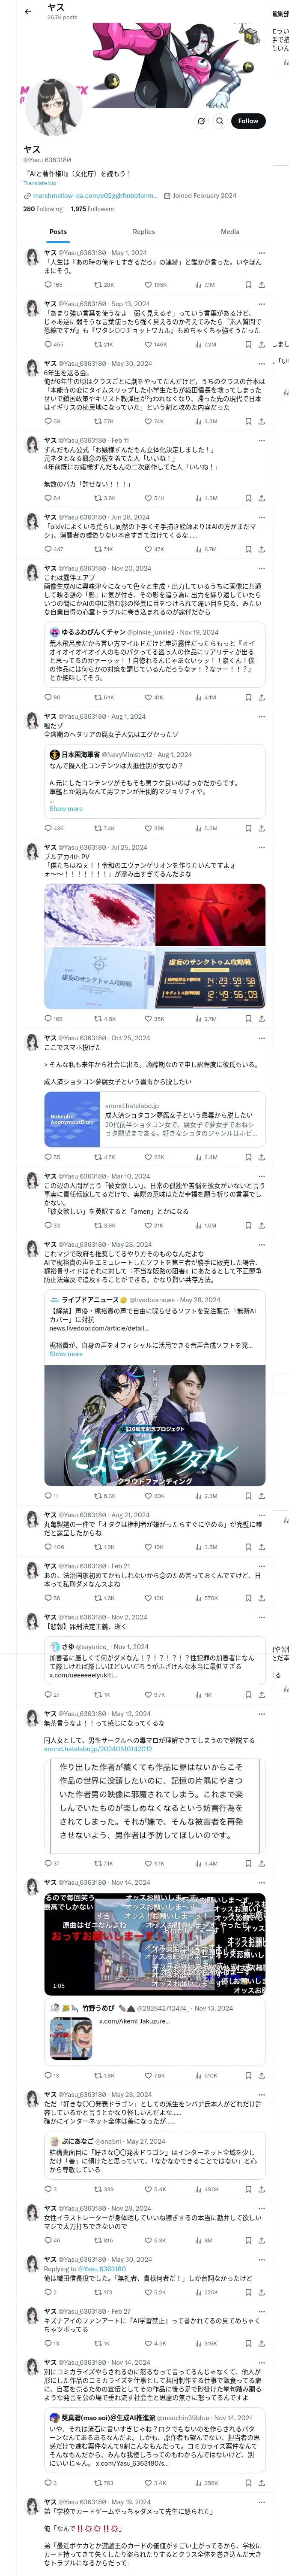Click the Grok summary icon beside search

point(201,121)
